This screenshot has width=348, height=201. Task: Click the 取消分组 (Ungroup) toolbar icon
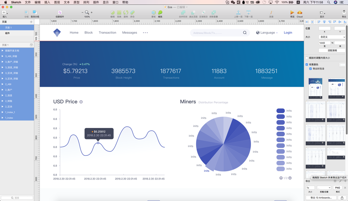34,12
